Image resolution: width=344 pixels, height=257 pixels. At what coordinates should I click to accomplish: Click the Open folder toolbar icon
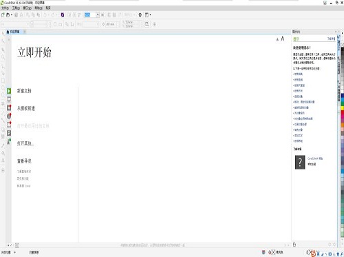click(8, 15)
